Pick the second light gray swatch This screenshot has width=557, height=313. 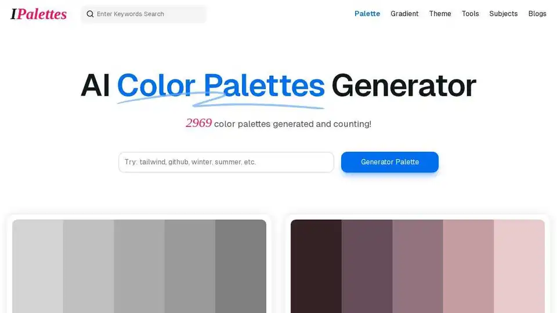88,266
